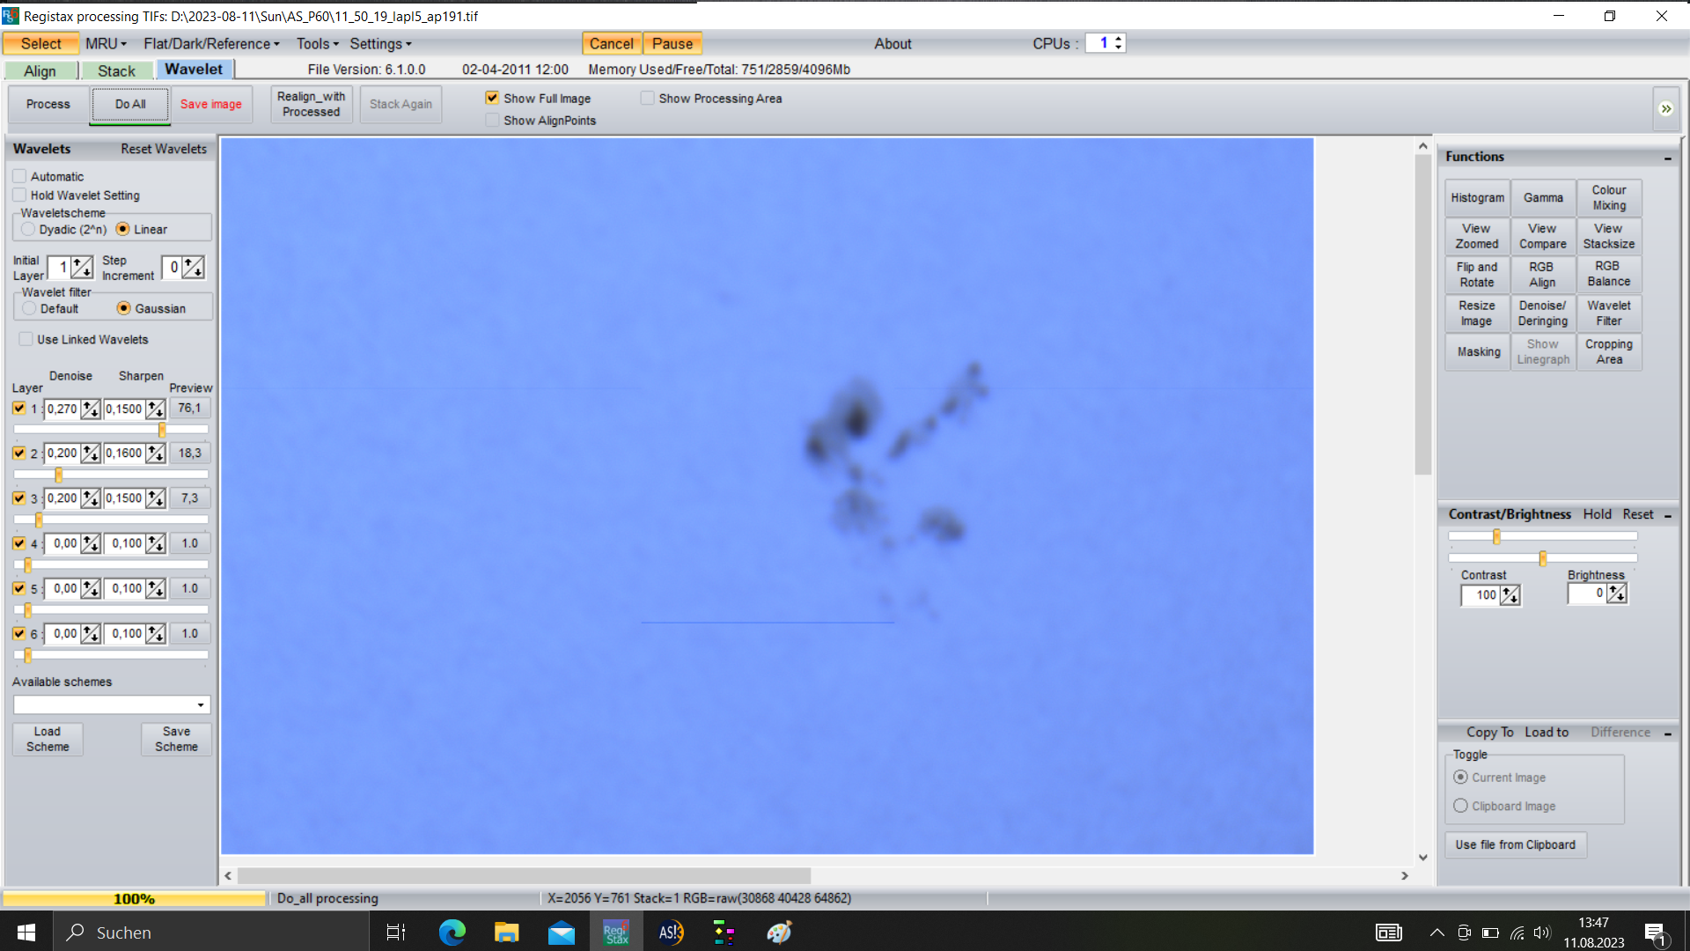Click the double-arrow expand icon at toolbar right
This screenshot has height=951, width=1690.
[x=1665, y=108]
